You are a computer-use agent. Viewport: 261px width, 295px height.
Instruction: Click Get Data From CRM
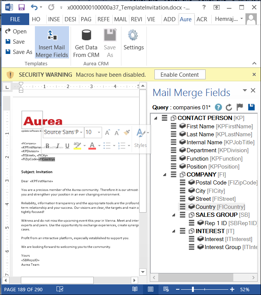pyautogui.click(x=86, y=43)
